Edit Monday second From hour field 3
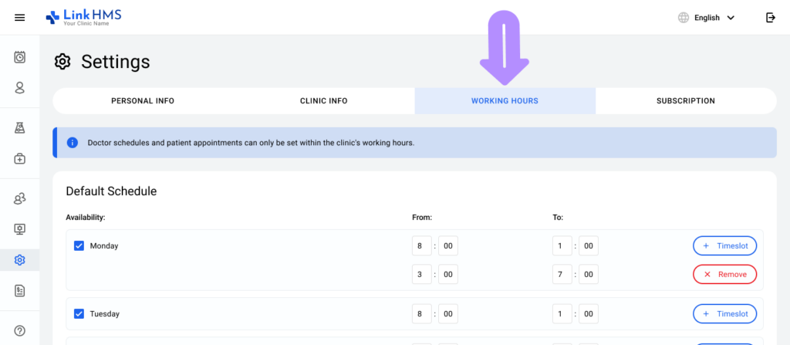The image size is (790, 345). [x=422, y=275]
